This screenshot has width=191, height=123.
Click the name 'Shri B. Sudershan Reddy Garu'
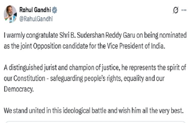[x=97, y=35]
